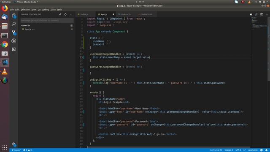The image size is (270, 152).
Task: Collapse the CHANGES section header
Action: [x=26, y=25]
